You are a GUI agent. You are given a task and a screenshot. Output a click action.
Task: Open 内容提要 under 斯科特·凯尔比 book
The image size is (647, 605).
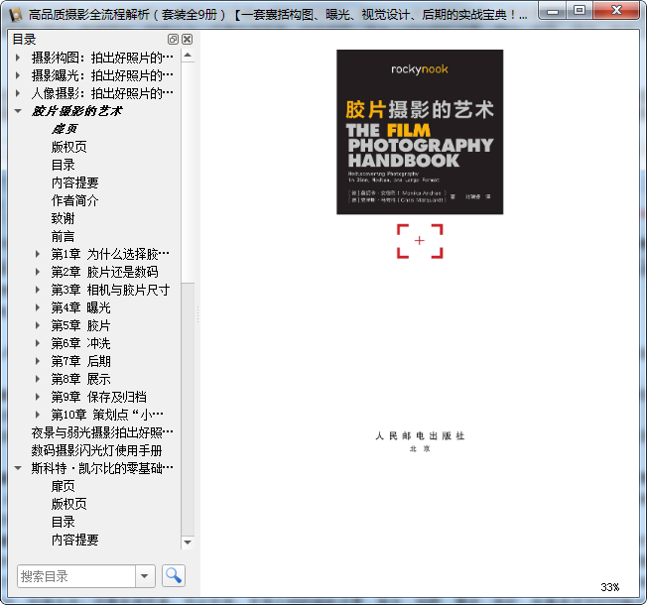[74, 540]
